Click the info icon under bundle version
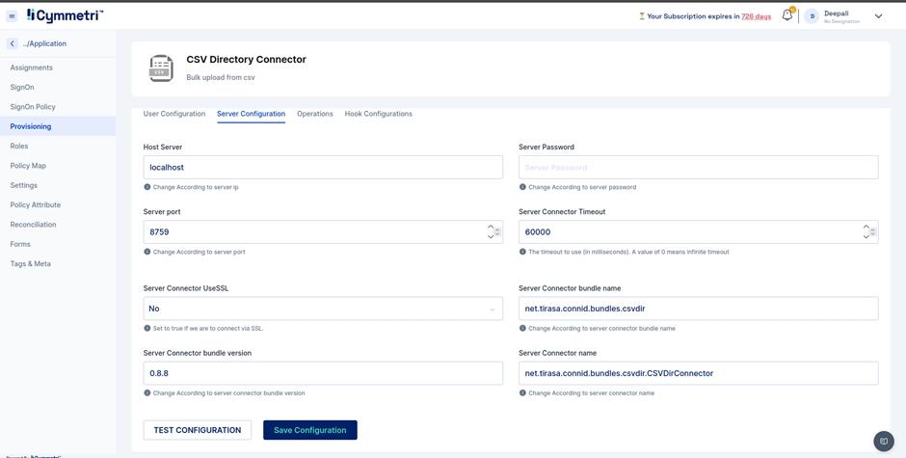906x458 pixels. 147,392
